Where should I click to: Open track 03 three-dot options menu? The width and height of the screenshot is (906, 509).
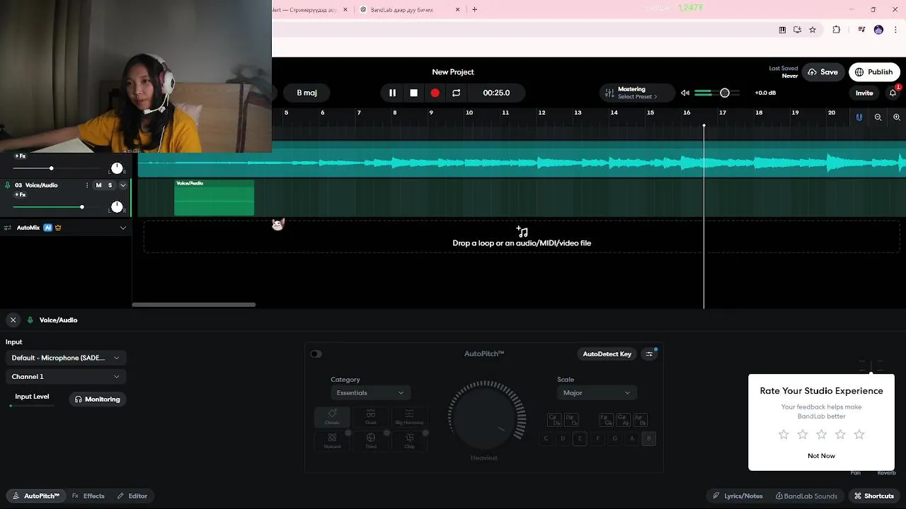[87, 185]
